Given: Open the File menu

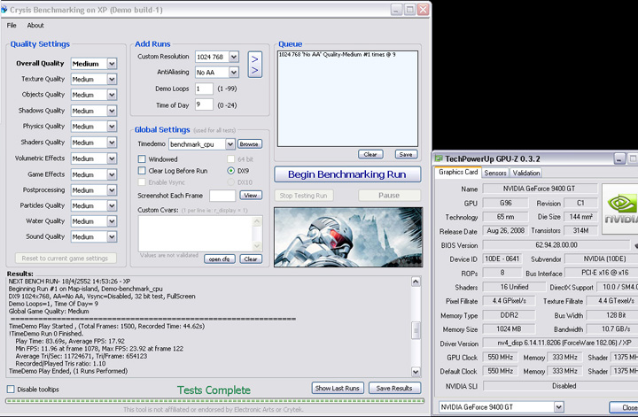Looking at the screenshot, I should click(12, 25).
